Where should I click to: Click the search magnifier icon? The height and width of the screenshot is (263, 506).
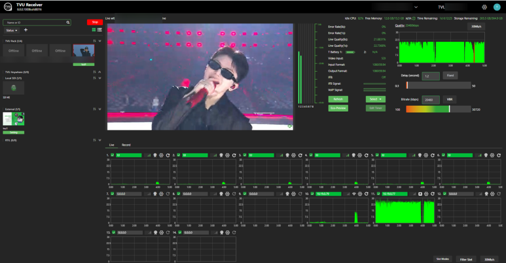point(68,23)
